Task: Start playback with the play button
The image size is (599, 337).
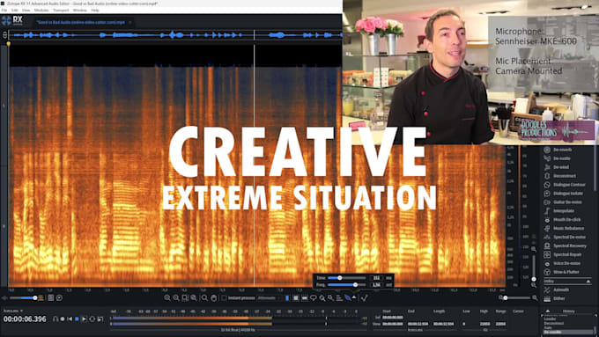Action: 84,319
